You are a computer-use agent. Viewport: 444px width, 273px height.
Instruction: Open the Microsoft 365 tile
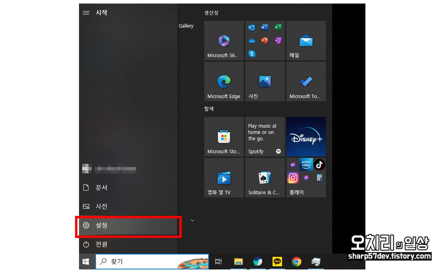(224, 40)
